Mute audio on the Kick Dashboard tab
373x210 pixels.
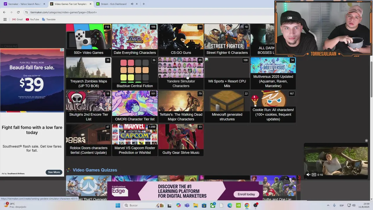tap(132, 4)
